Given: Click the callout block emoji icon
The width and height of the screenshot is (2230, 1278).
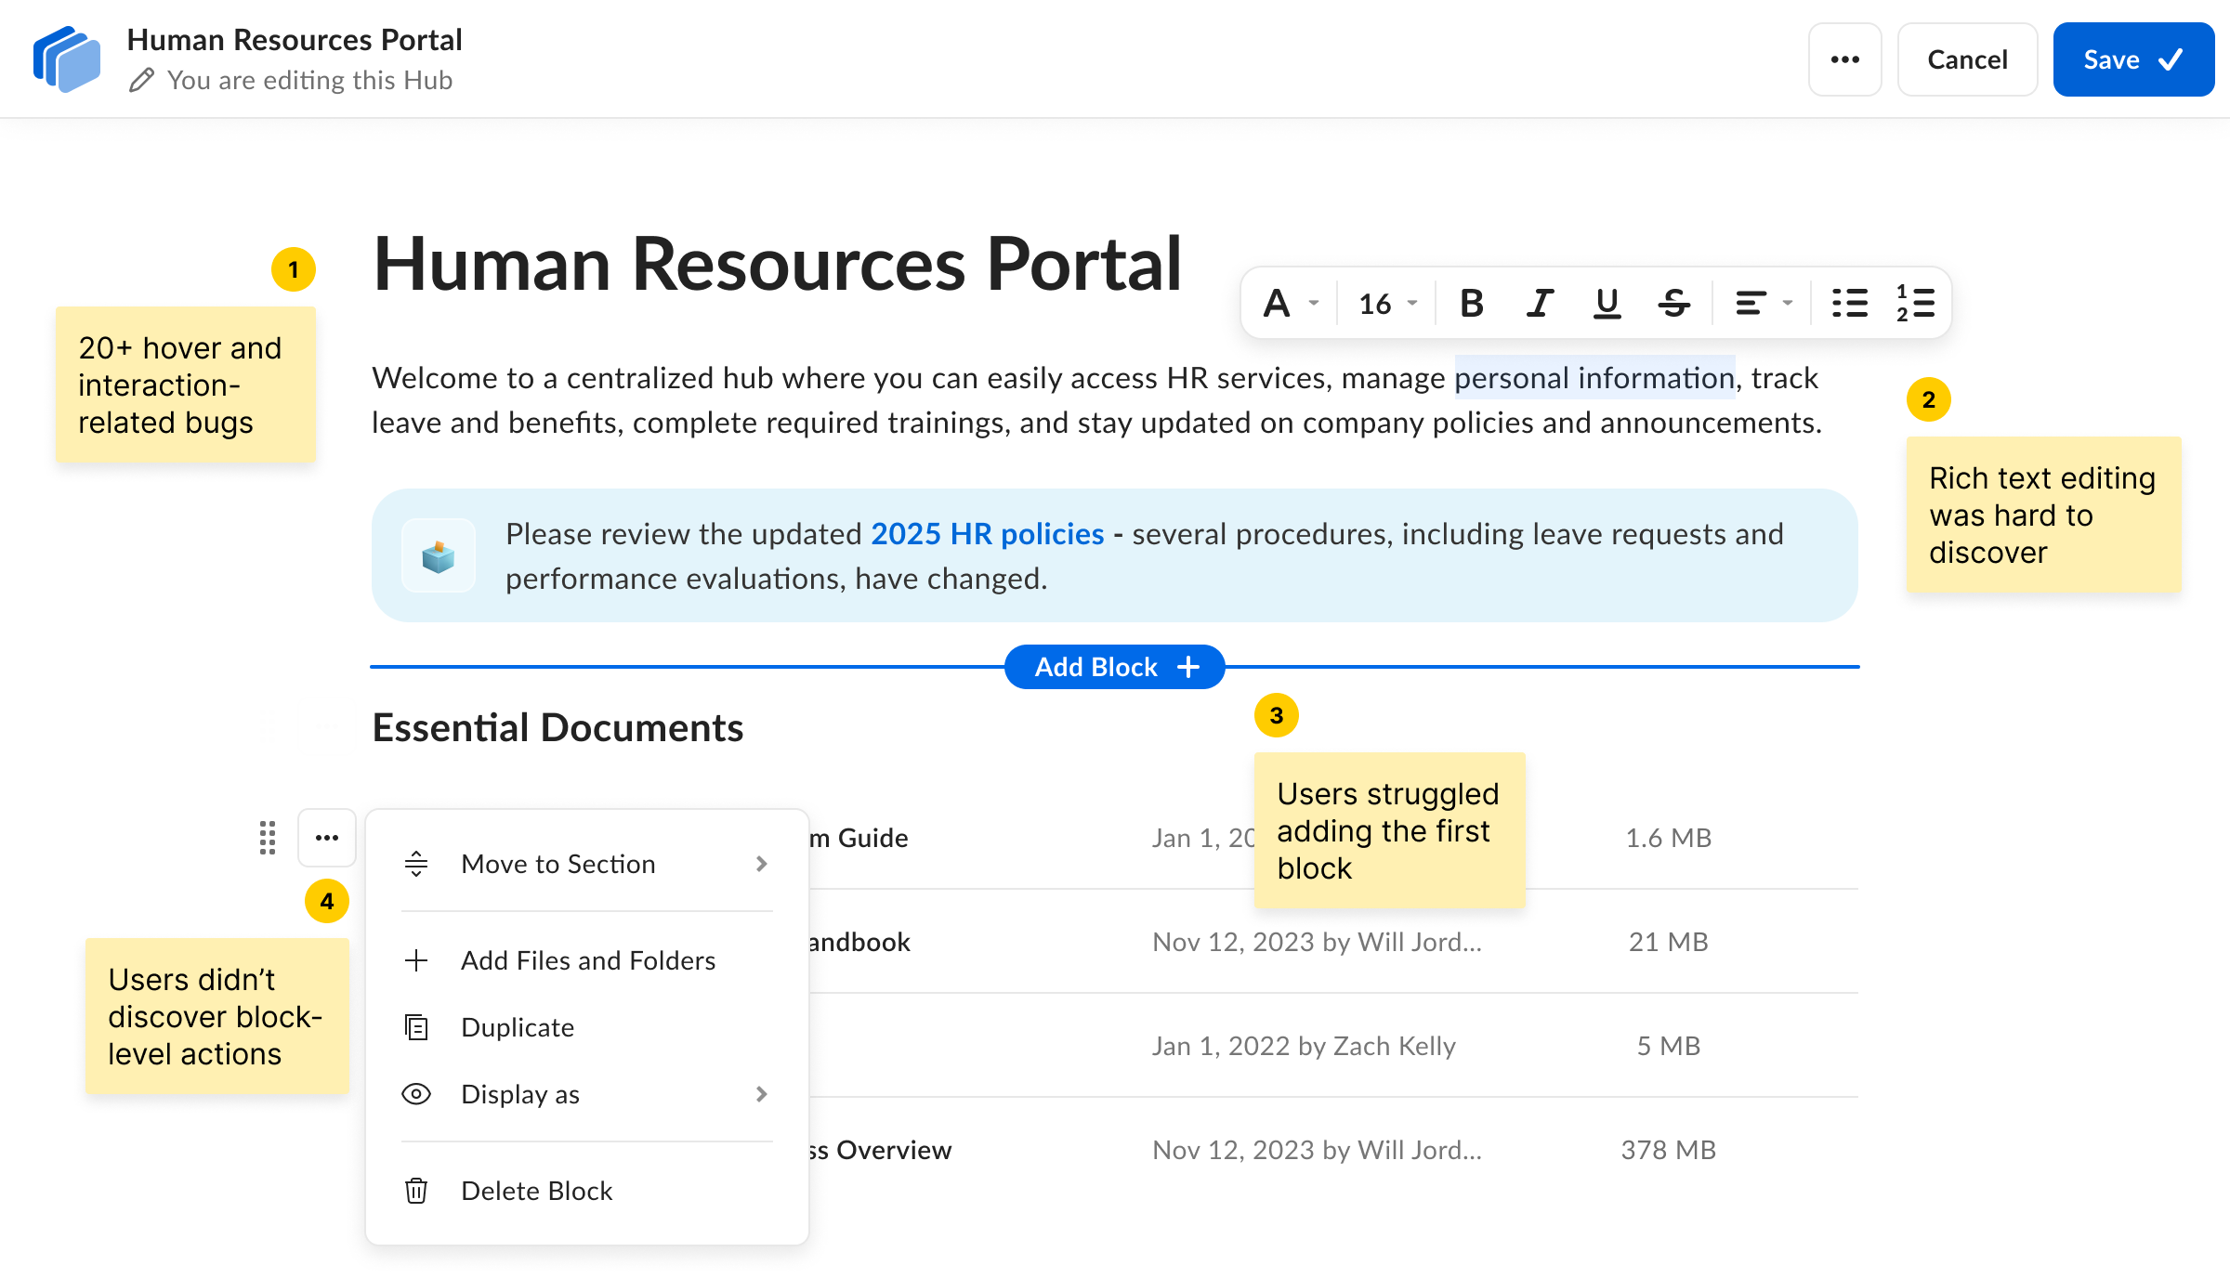Looking at the screenshot, I should click(x=439, y=555).
